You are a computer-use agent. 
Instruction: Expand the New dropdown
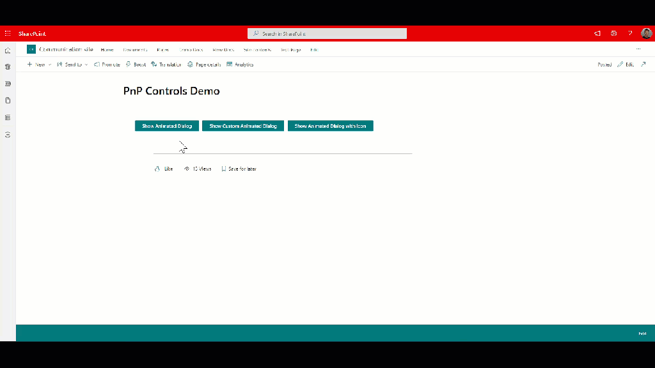point(39,65)
